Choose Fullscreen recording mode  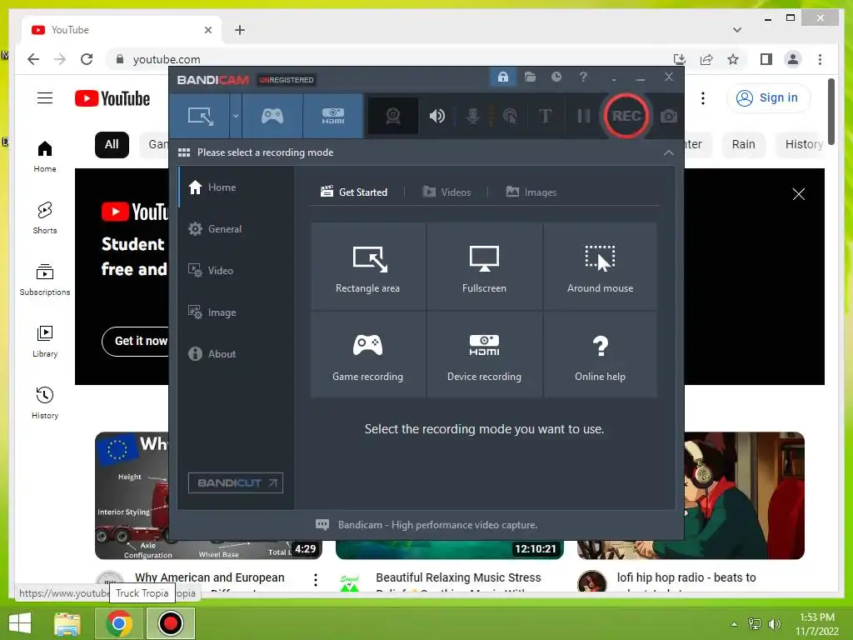[x=484, y=266]
